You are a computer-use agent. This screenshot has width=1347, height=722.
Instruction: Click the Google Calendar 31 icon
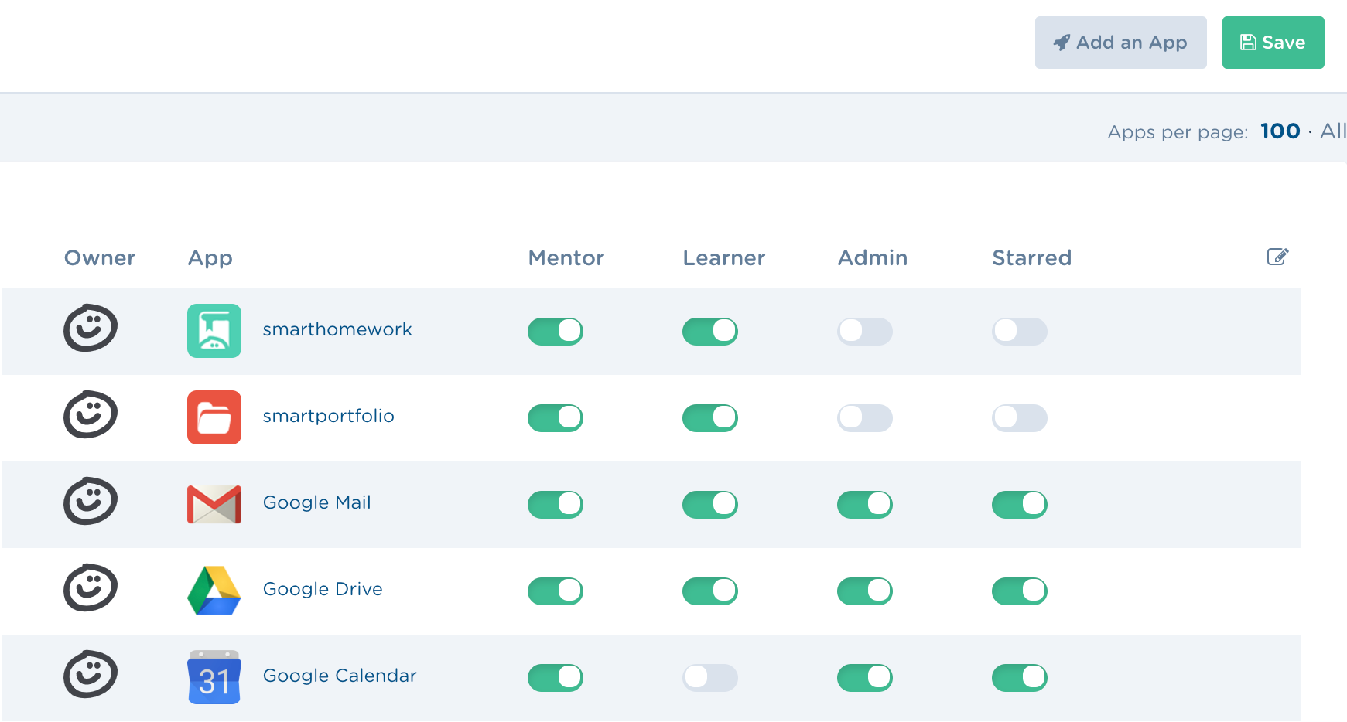click(214, 677)
